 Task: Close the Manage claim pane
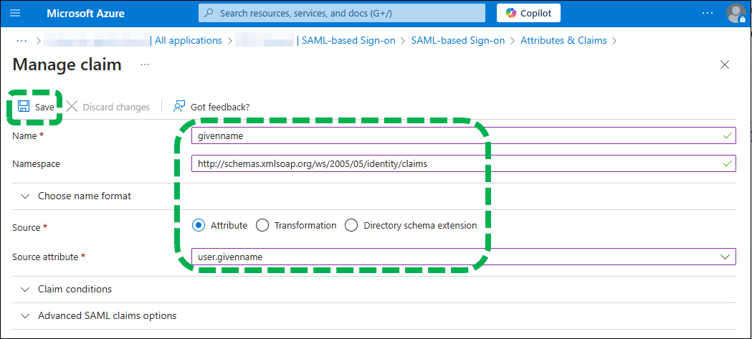coord(725,65)
